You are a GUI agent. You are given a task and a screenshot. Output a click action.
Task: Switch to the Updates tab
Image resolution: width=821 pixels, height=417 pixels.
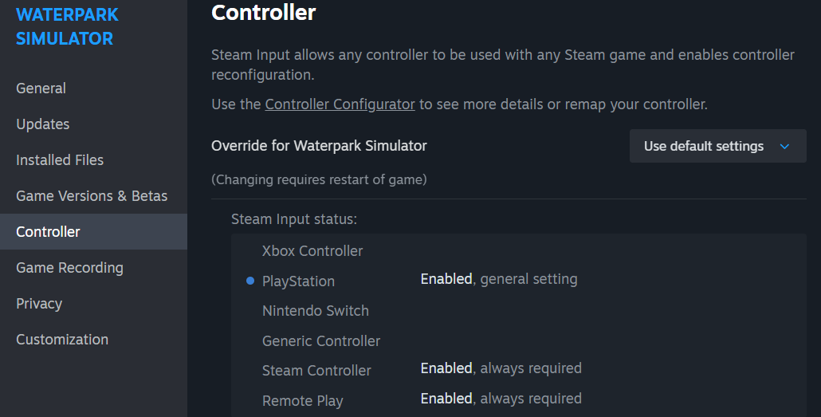(42, 124)
